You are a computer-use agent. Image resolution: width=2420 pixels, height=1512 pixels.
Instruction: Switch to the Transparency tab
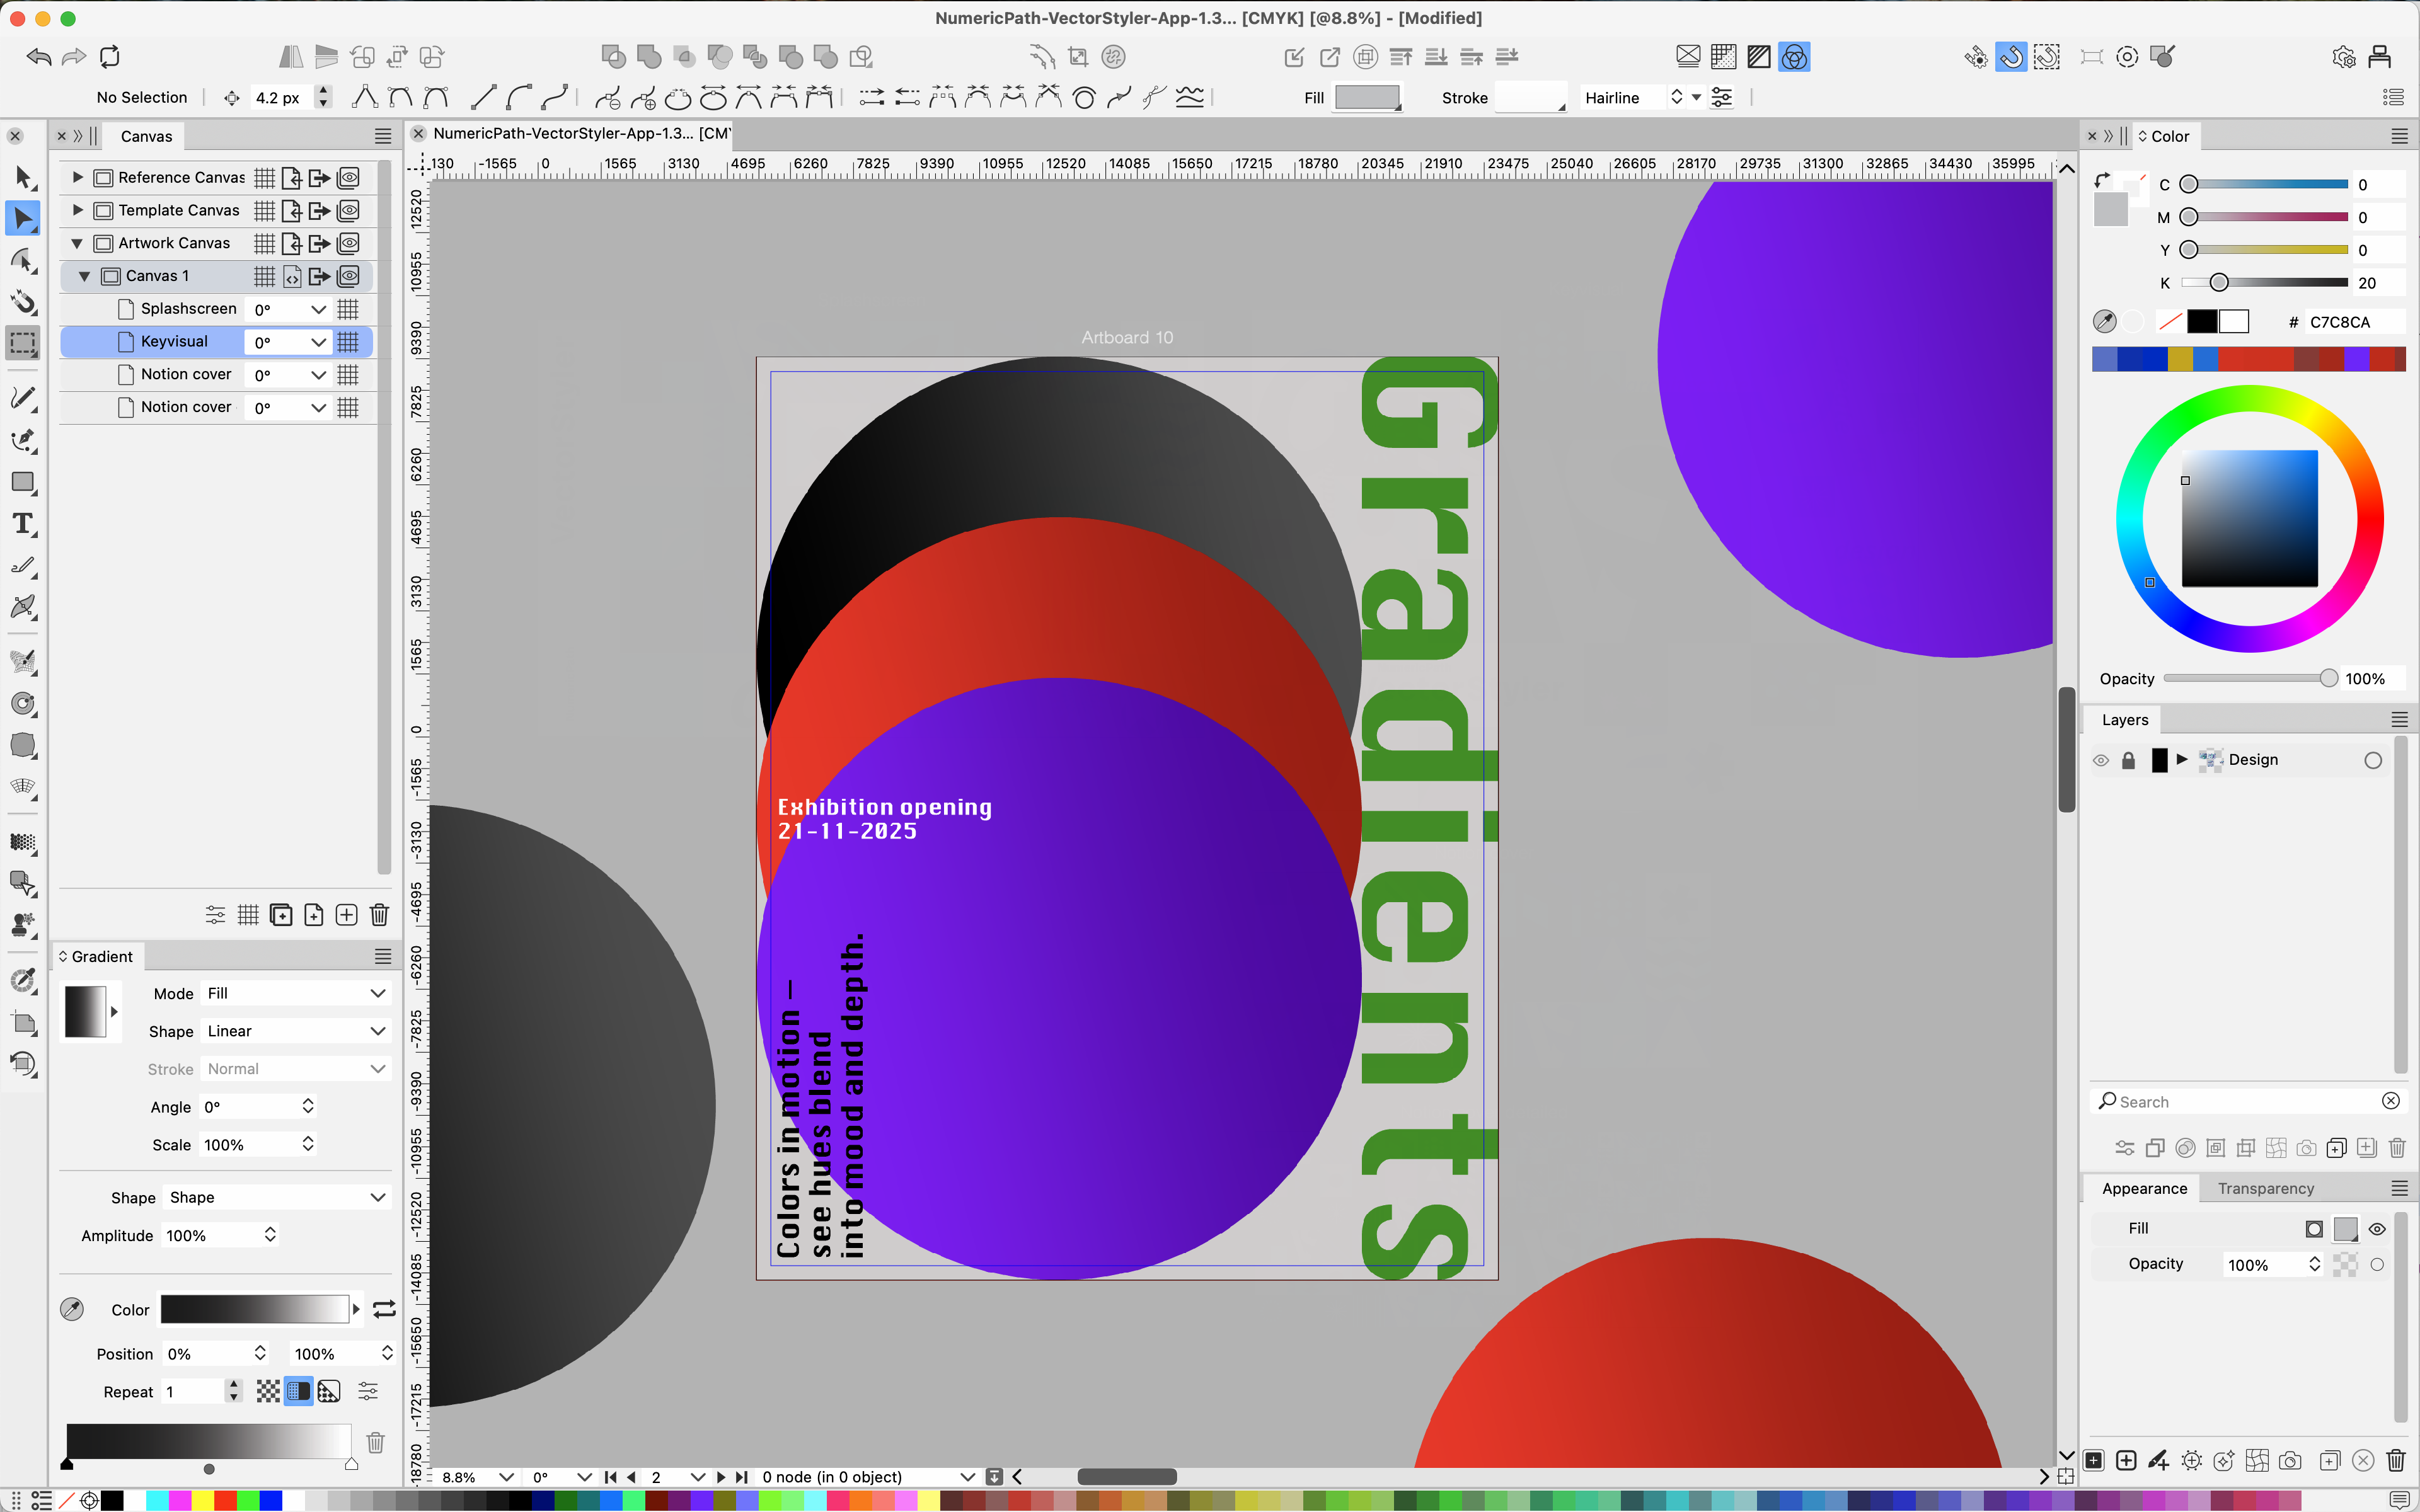(2265, 1188)
